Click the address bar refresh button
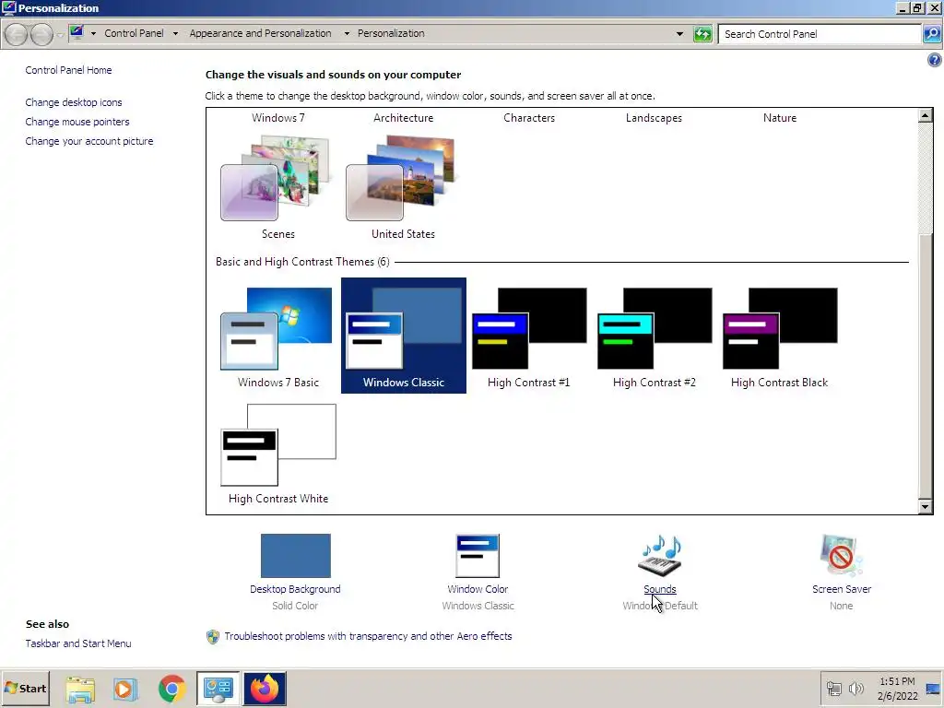This screenshot has height=708, width=944. (x=702, y=34)
